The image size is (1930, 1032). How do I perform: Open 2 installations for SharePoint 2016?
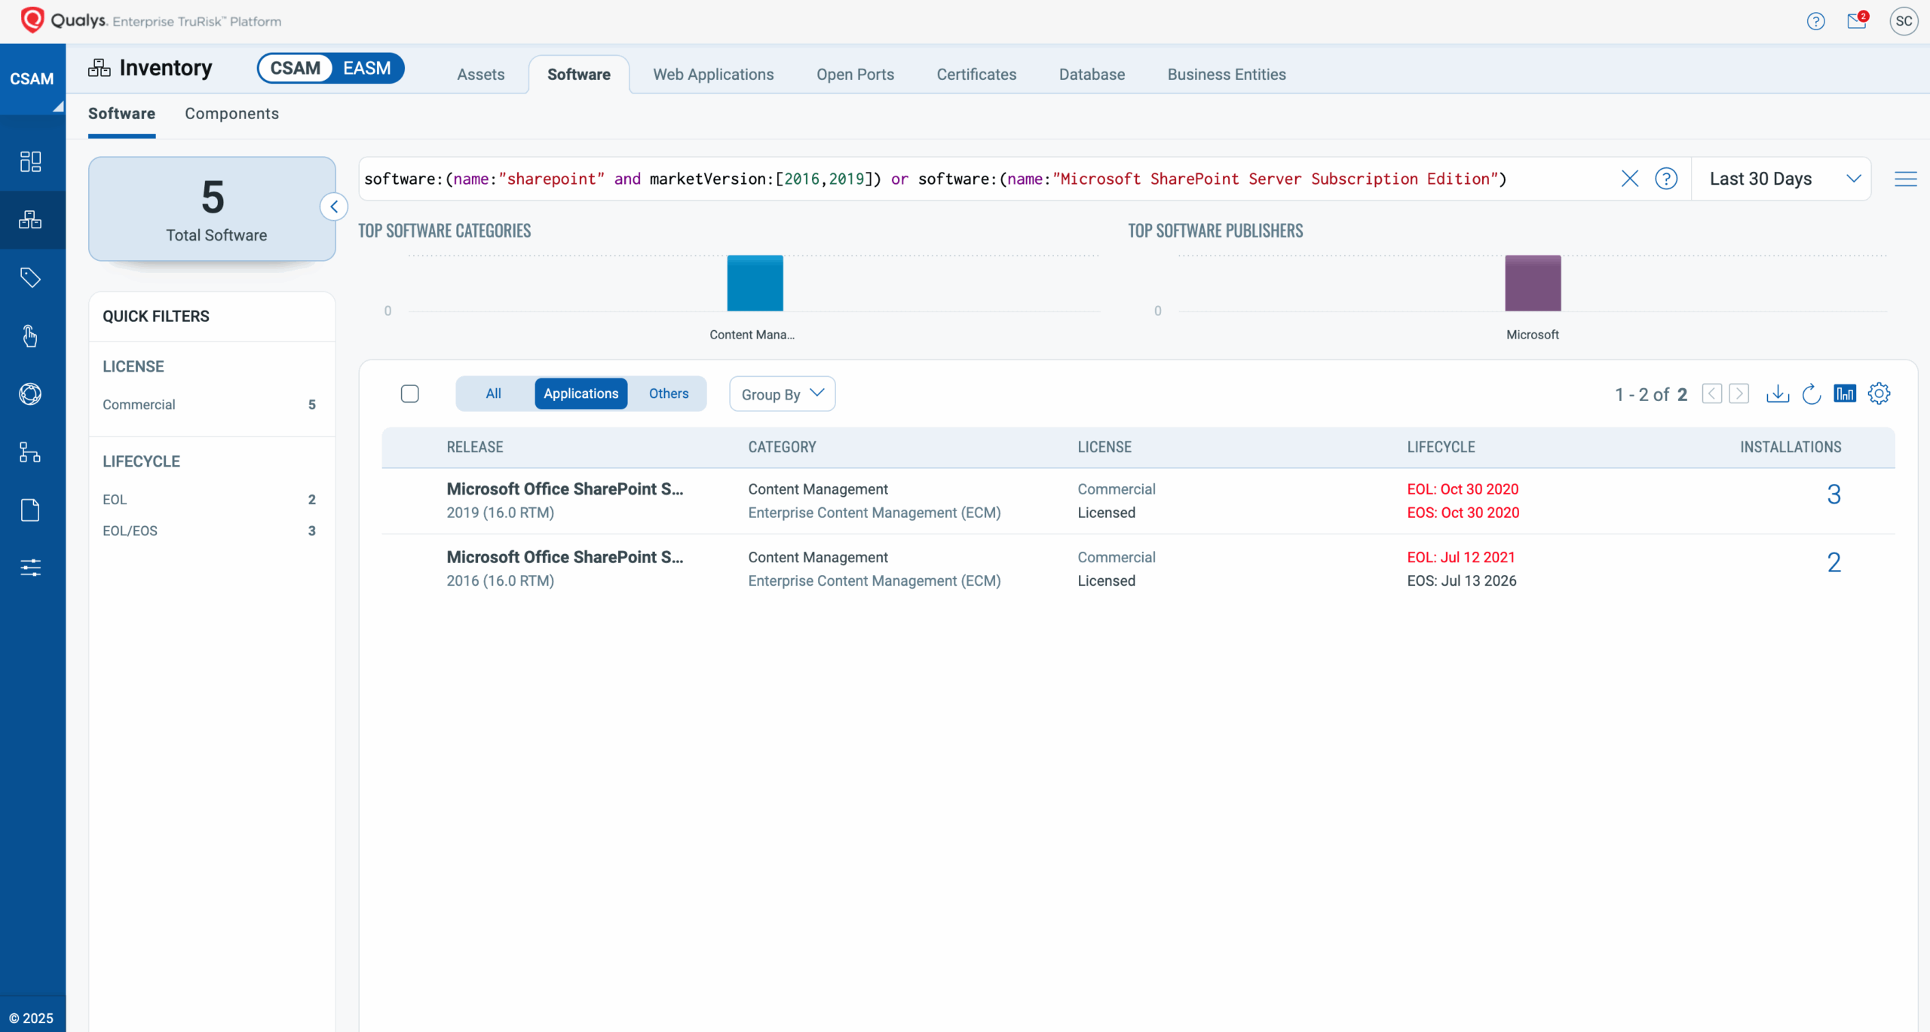1833,562
